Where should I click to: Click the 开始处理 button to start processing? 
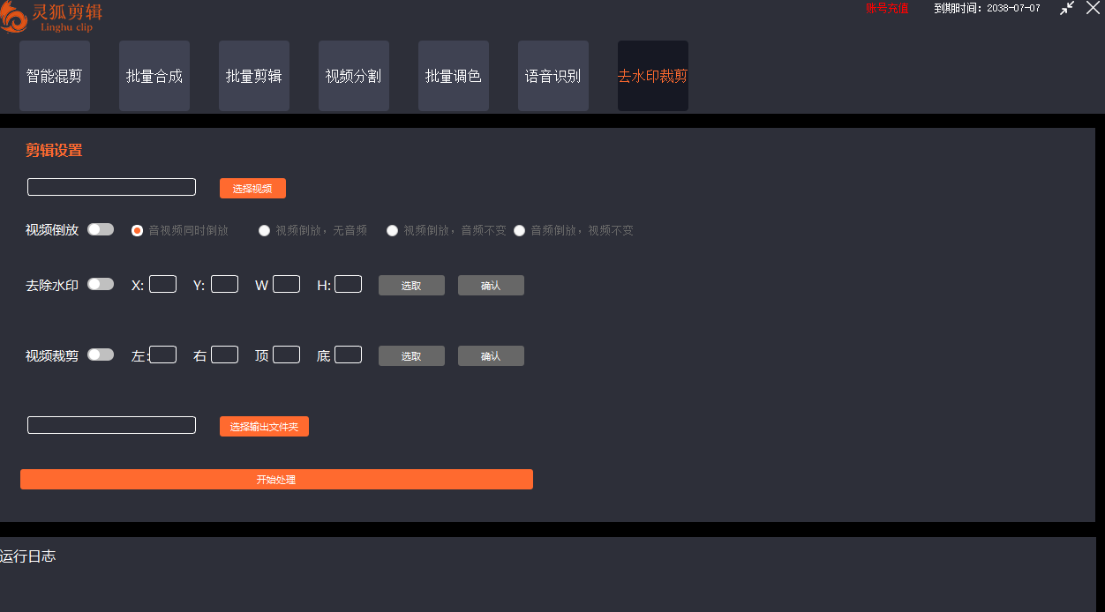(276, 479)
